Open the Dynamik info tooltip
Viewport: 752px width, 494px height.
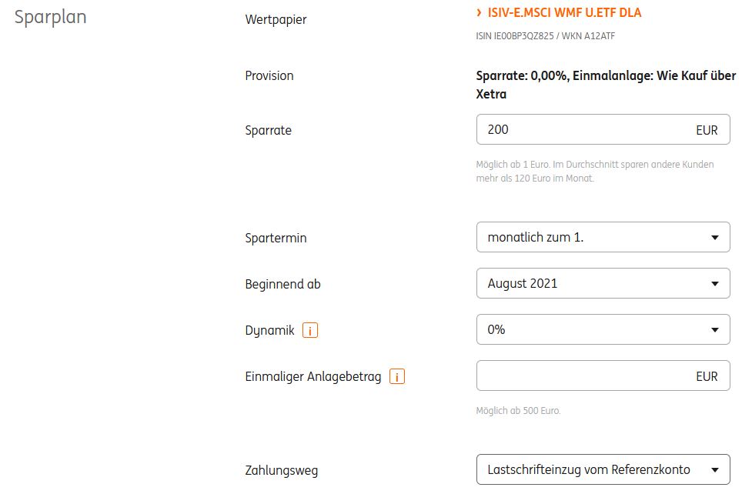point(311,331)
